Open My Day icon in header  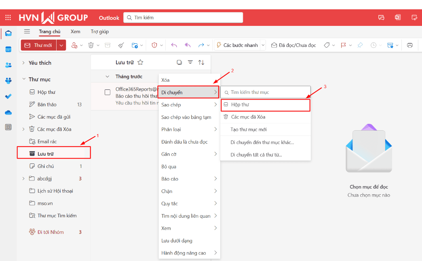(x=414, y=17)
